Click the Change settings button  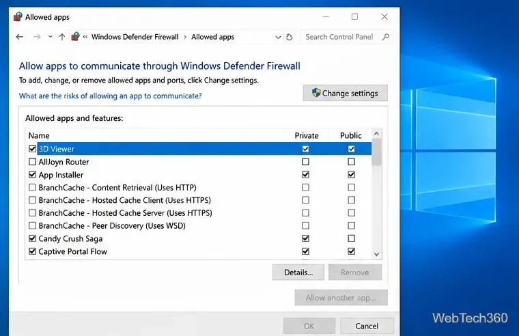coord(346,93)
